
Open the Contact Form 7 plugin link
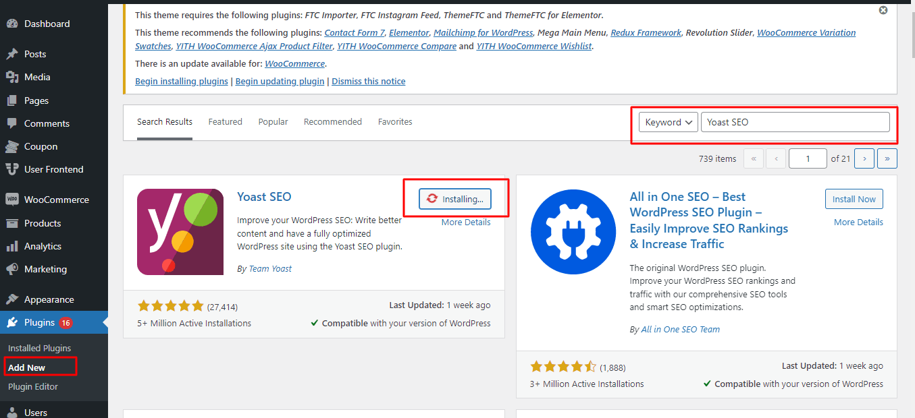pyautogui.click(x=354, y=32)
